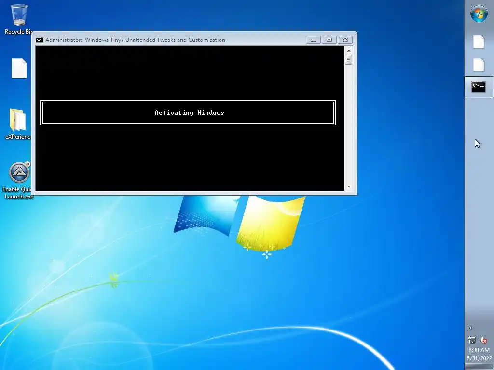The height and width of the screenshot is (370, 494).
Task: Close the command prompt window
Action: coord(345,40)
